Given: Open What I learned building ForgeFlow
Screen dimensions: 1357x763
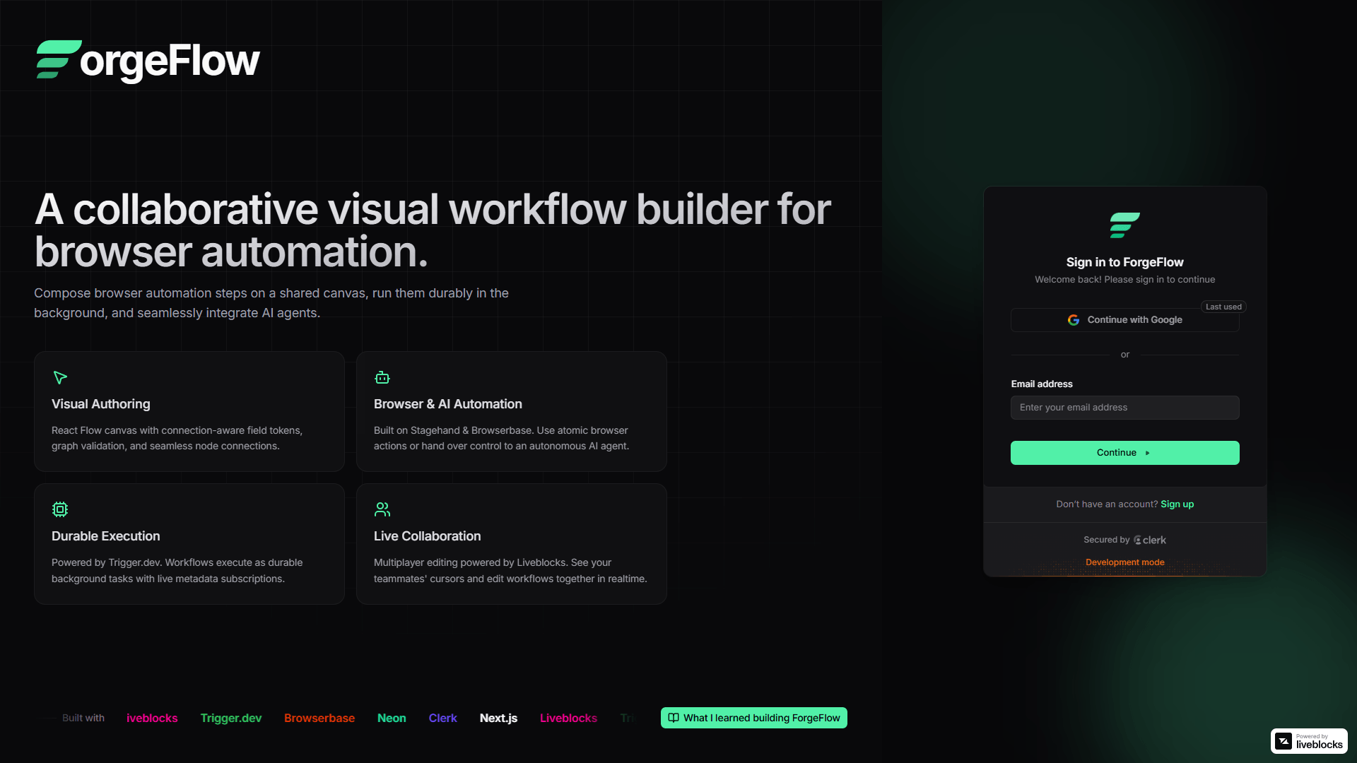Looking at the screenshot, I should pyautogui.click(x=753, y=718).
